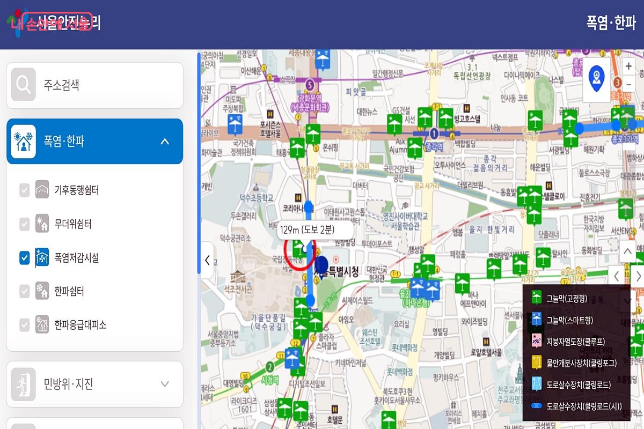This screenshot has height=429, width=644.
Task: Click the dark blue marker at 서울특별시청
Action: pyautogui.click(x=321, y=264)
